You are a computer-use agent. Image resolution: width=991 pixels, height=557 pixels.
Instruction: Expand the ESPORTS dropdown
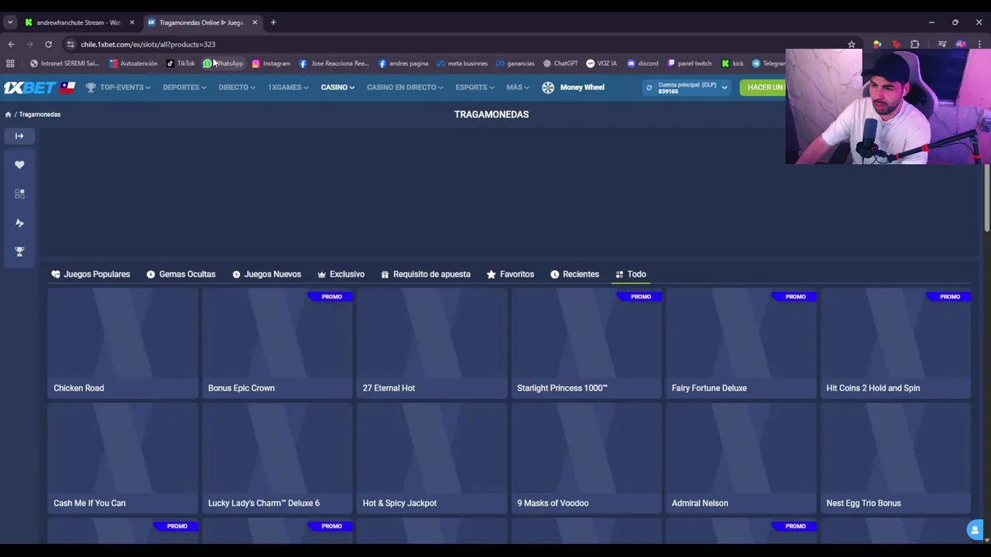point(475,87)
